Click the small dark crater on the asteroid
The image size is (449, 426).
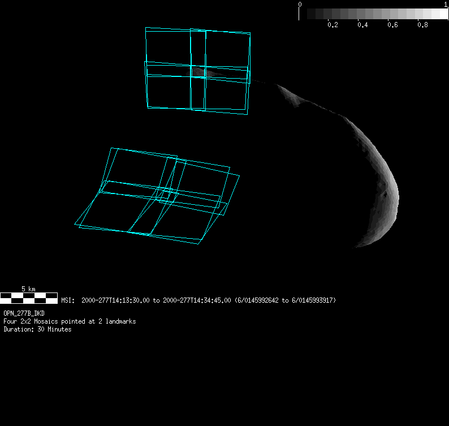(386, 195)
